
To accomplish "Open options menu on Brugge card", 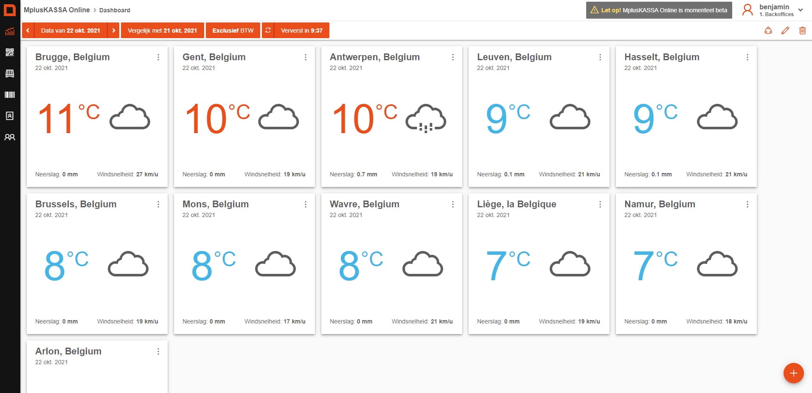I will (158, 57).
